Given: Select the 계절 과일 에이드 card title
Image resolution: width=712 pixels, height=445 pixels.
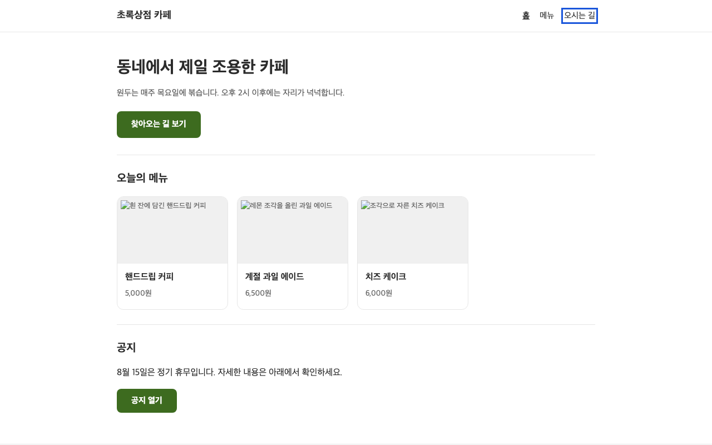Looking at the screenshot, I should (274, 276).
